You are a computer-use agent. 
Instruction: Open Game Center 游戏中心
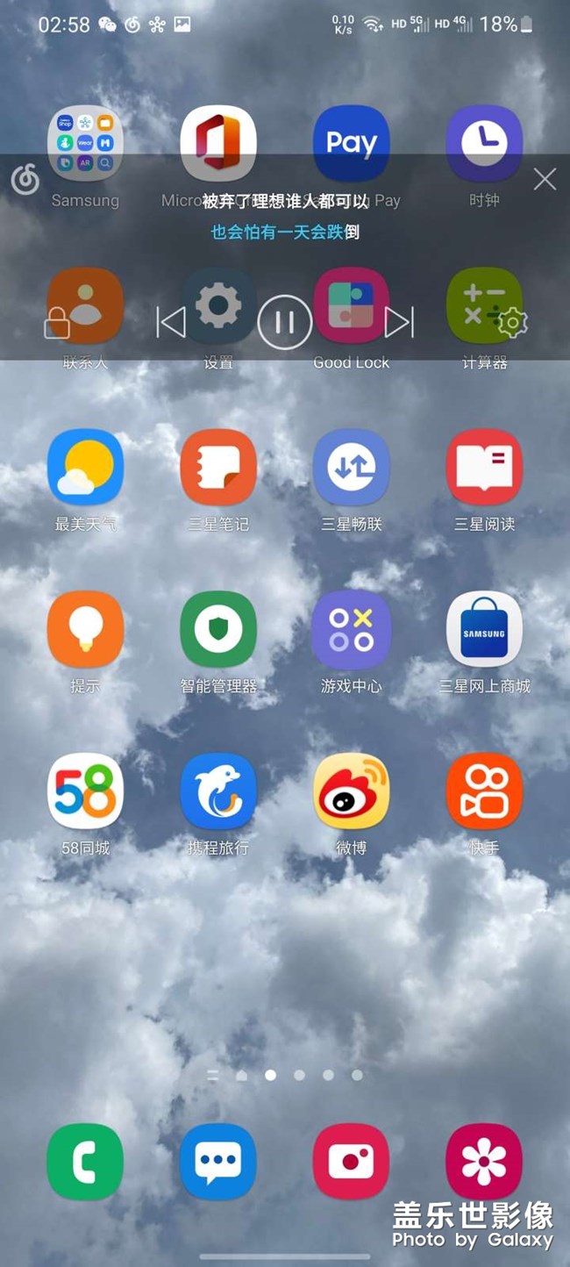click(352, 629)
